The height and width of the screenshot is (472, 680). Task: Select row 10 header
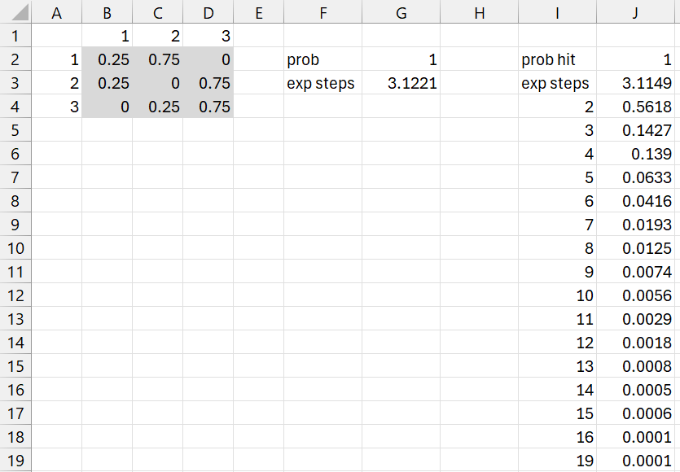(x=15, y=248)
